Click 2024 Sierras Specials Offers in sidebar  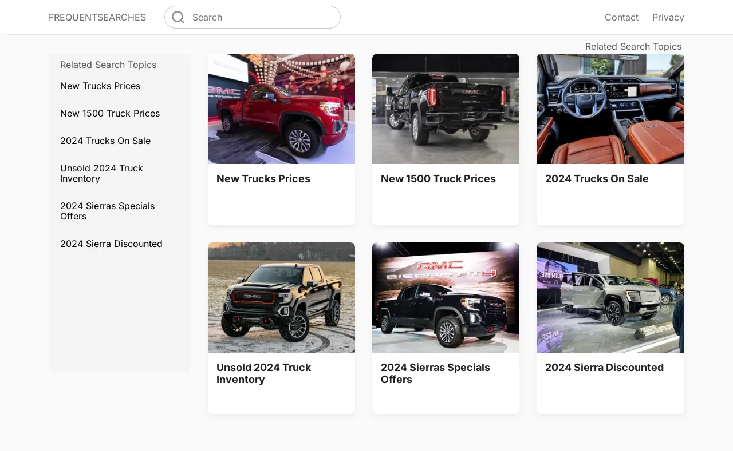pyautogui.click(x=107, y=211)
